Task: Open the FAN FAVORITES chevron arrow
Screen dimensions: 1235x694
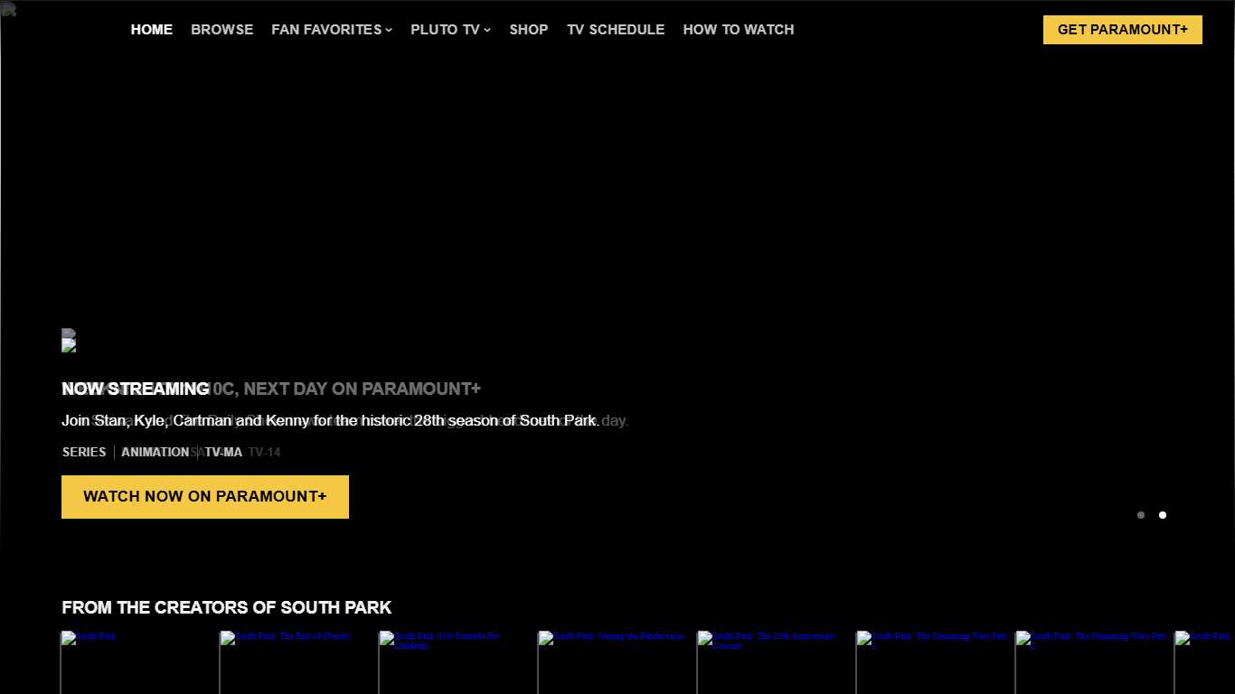Action: [389, 30]
